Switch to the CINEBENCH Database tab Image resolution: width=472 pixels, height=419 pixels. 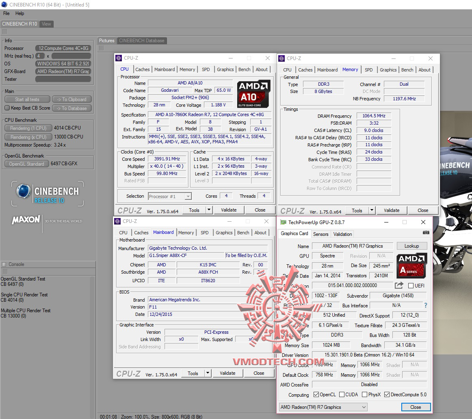(141, 40)
